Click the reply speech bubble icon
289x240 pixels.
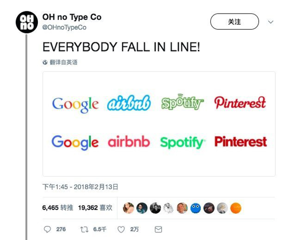point(48,229)
